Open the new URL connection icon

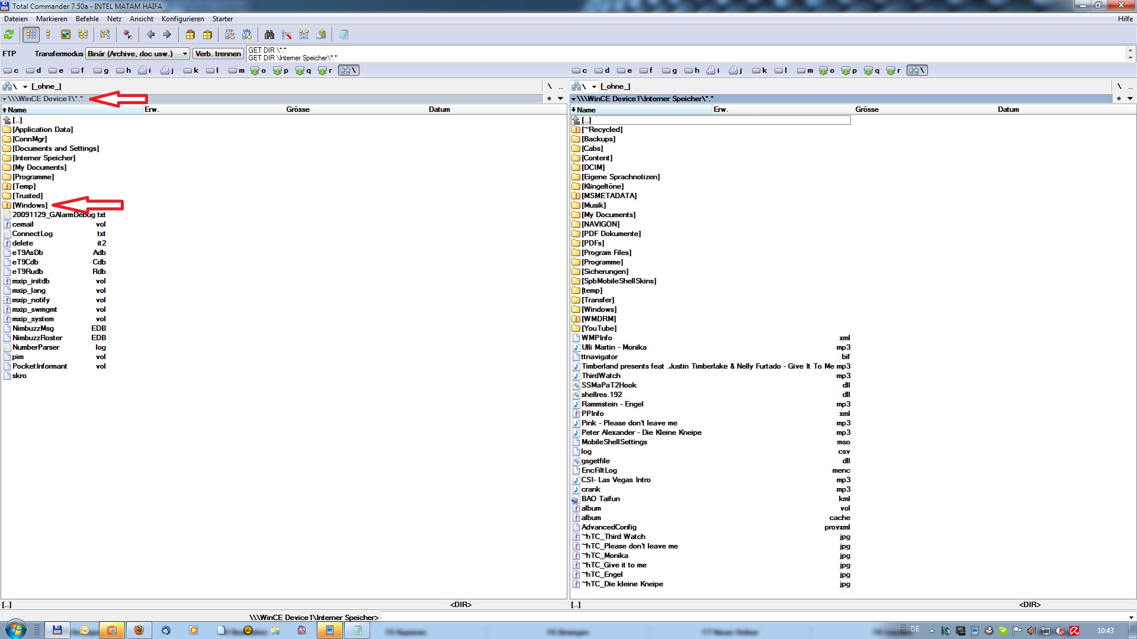(x=247, y=34)
